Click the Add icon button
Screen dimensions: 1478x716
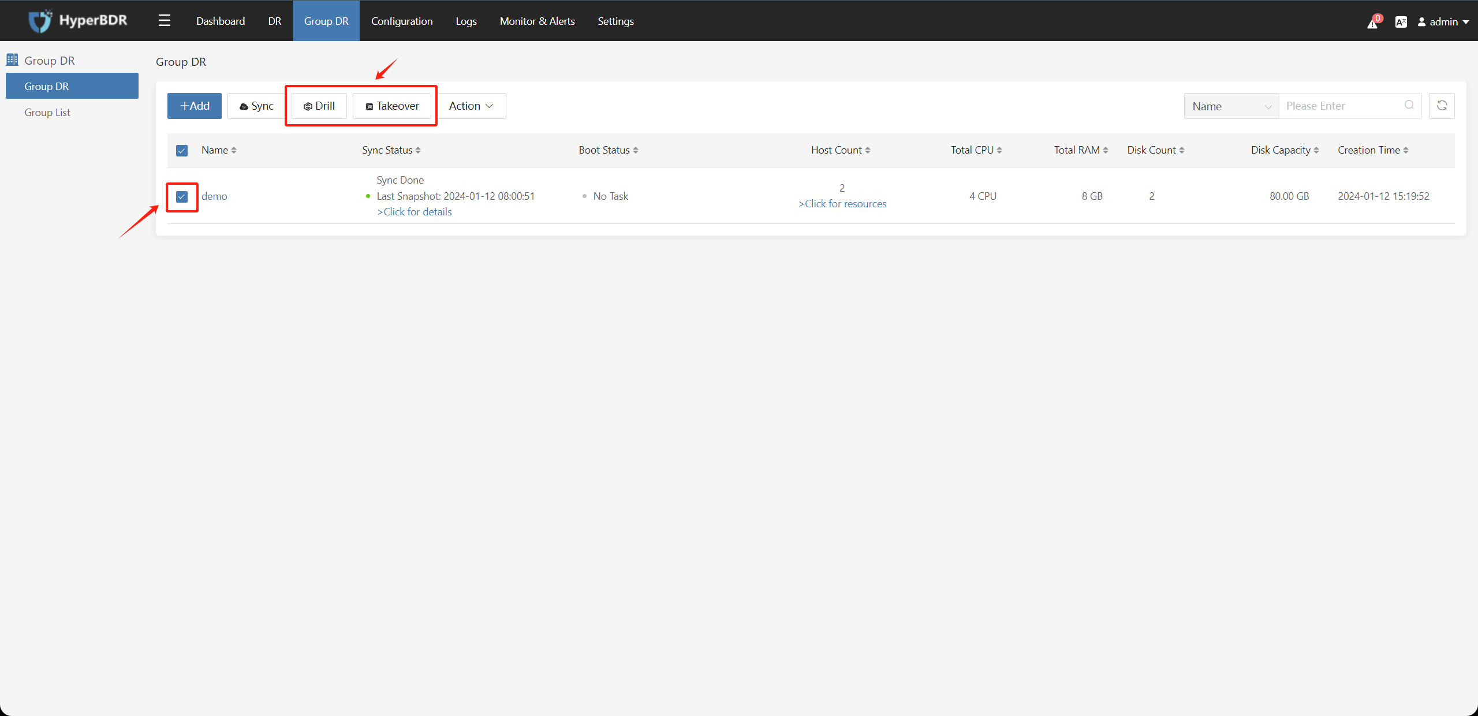click(194, 106)
